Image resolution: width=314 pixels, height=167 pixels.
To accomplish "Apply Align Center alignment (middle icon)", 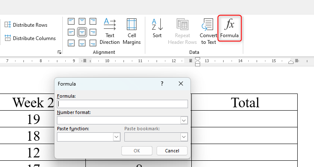I will (x=82, y=32).
